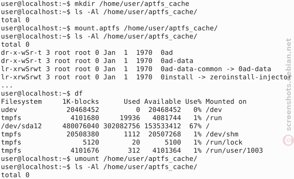Click the umount /home/user/aptfs_cache command
This screenshot has width=294, height=179.
(x=136, y=159)
